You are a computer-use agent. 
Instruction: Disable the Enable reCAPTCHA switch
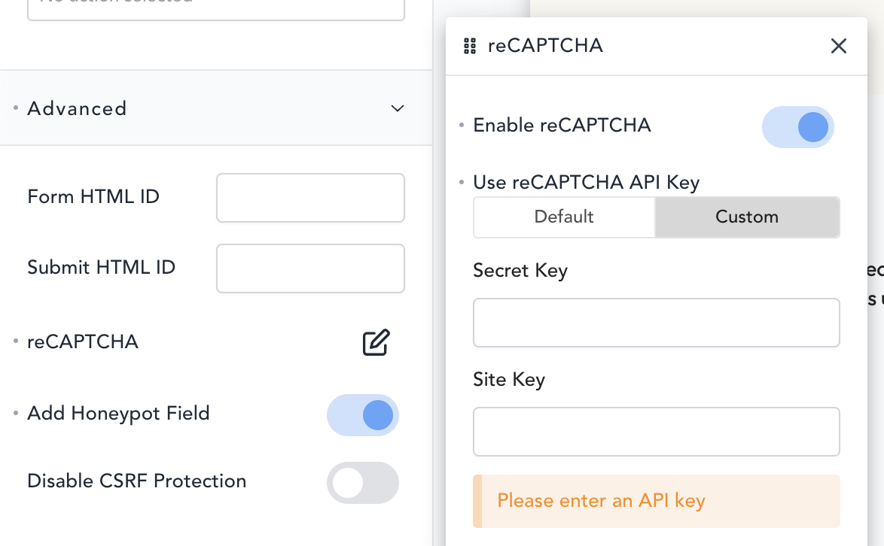pyautogui.click(x=798, y=127)
